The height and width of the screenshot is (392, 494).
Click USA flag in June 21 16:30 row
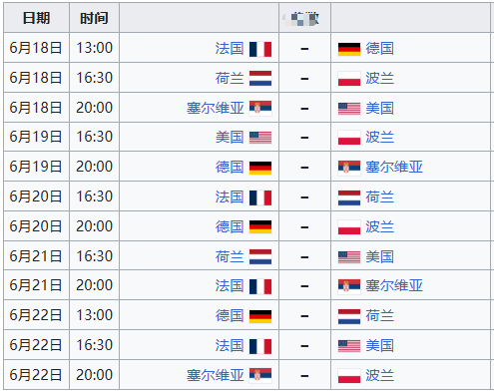click(349, 257)
